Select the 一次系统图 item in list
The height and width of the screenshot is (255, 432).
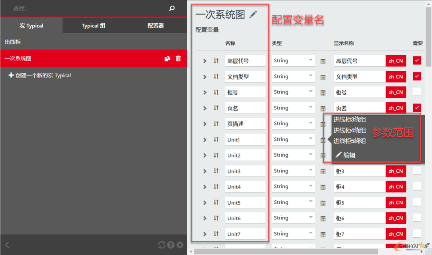click(94, 58)
